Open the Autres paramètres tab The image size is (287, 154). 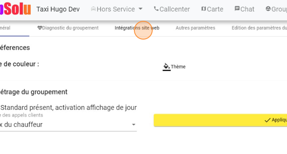pos(195,28)
